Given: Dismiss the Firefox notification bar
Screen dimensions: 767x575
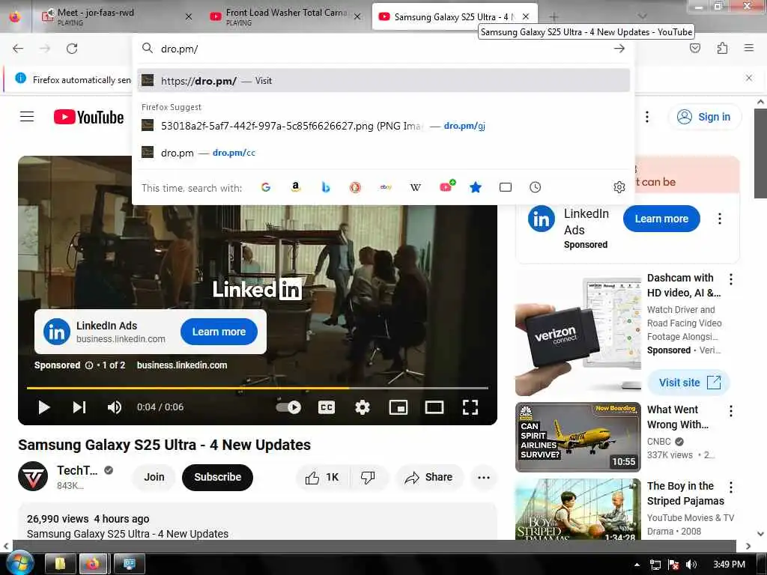Looking at the screenshot, I should (x=748, y=78).
